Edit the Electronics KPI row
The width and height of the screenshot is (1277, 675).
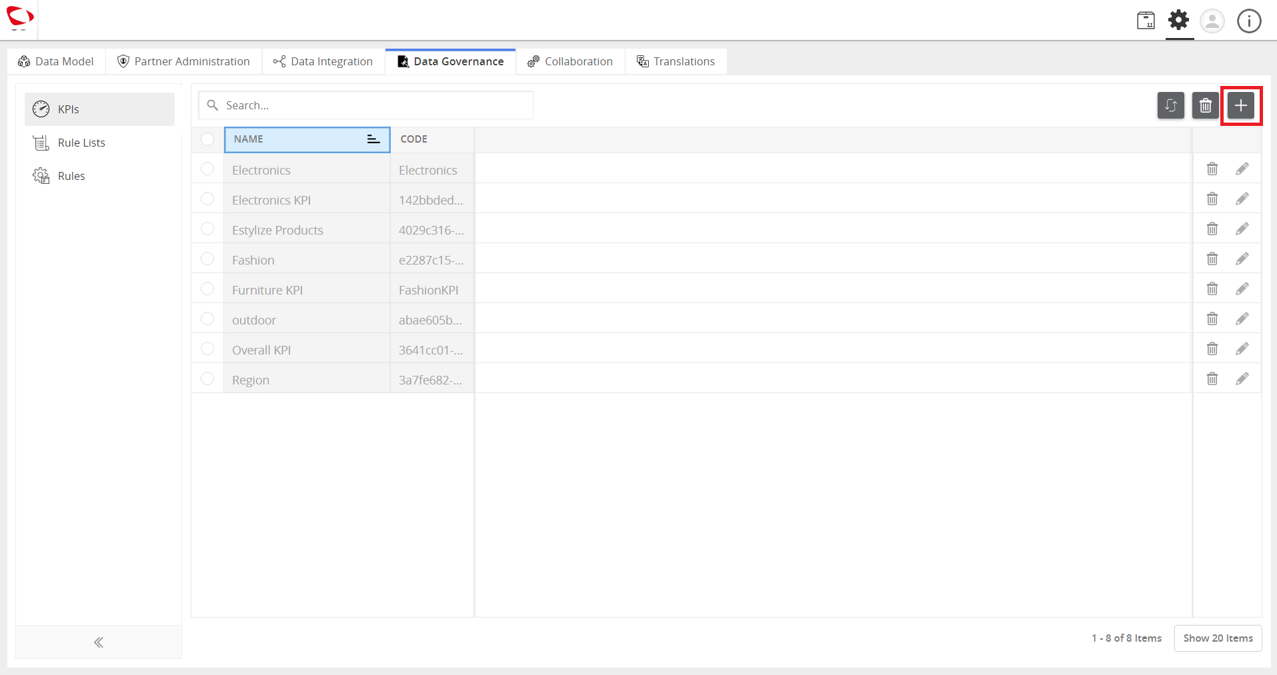1242,199
